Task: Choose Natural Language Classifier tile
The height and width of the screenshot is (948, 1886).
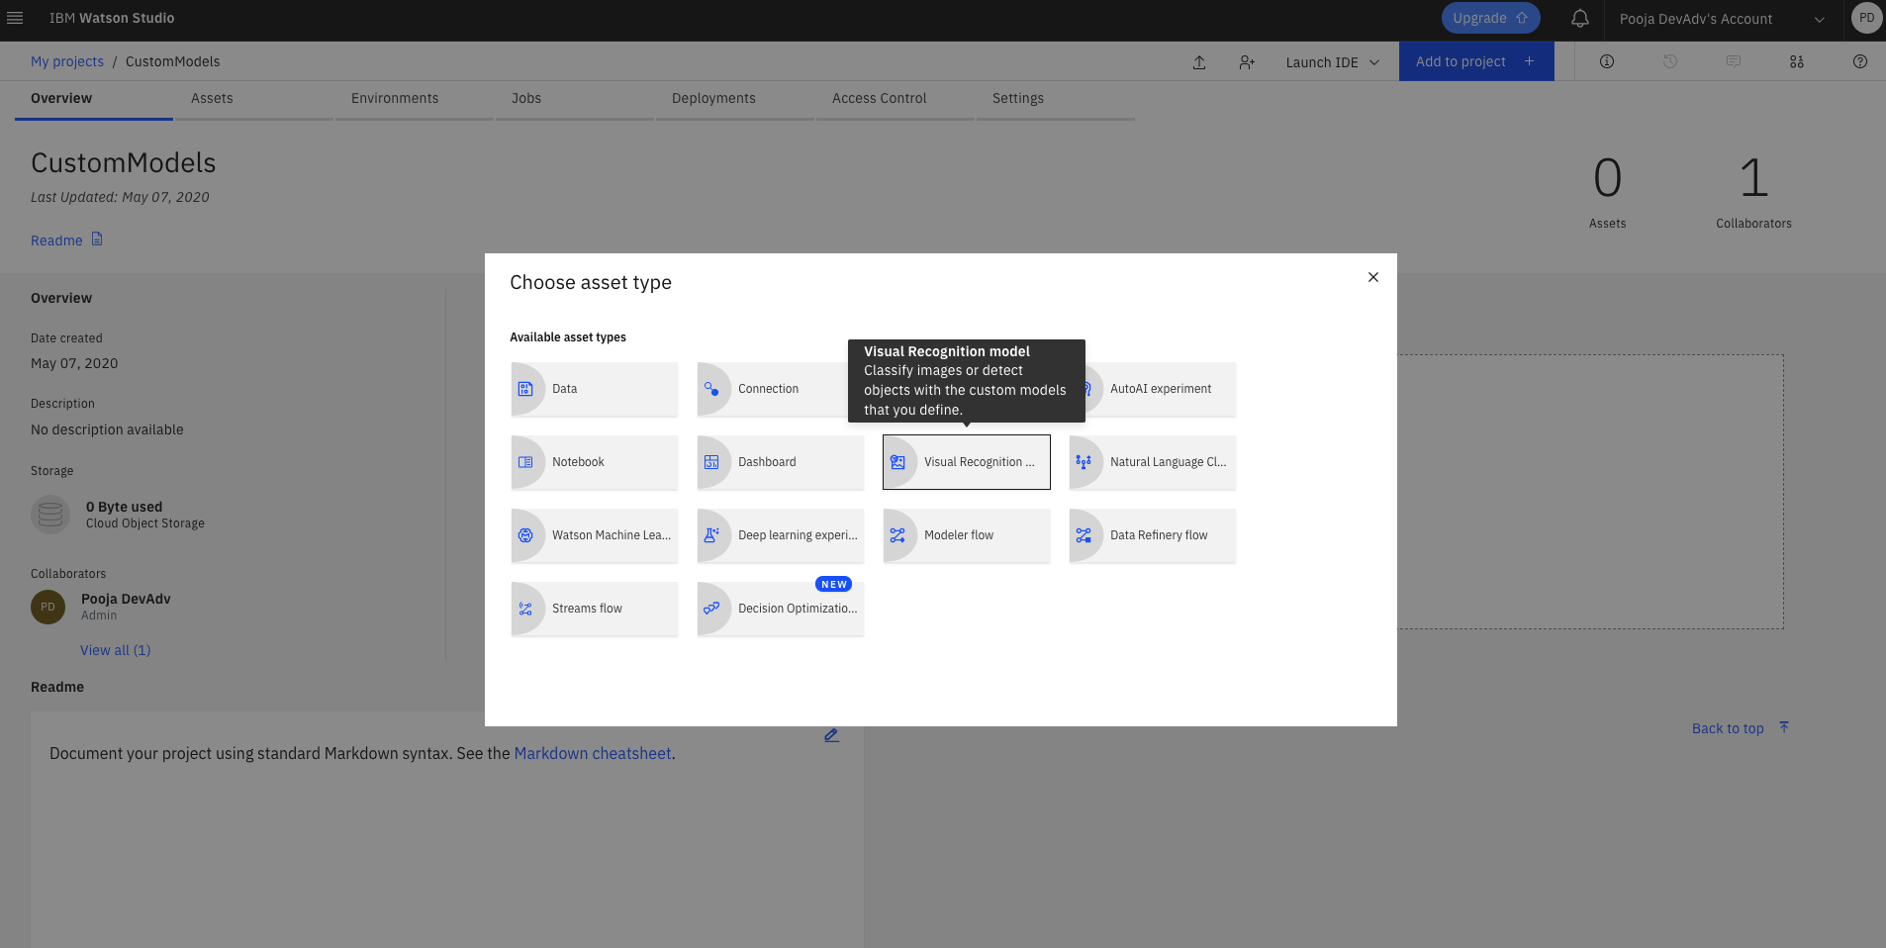Action: click(1153, 462)
